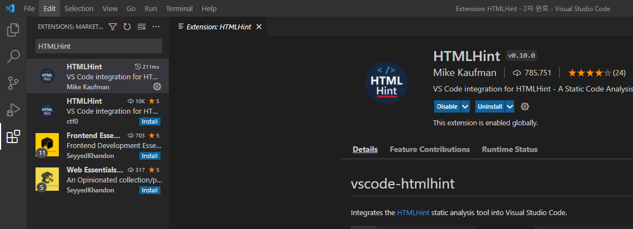This screenshot has width=633, height=229.
Task: Select the Extension: HTMLHint editor tab
Action: [x=218, y=27]
